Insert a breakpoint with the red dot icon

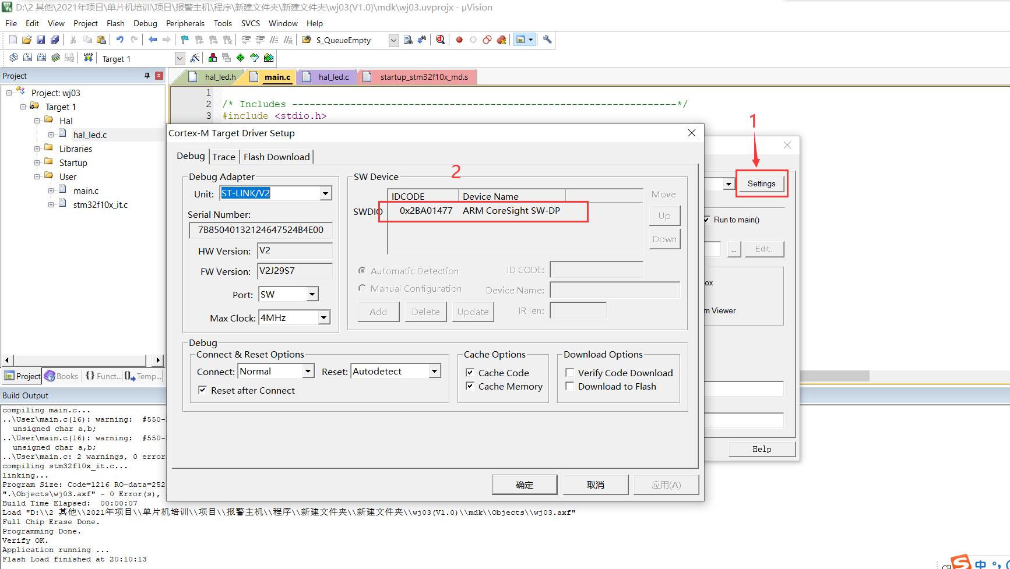[x=459, y=40]
